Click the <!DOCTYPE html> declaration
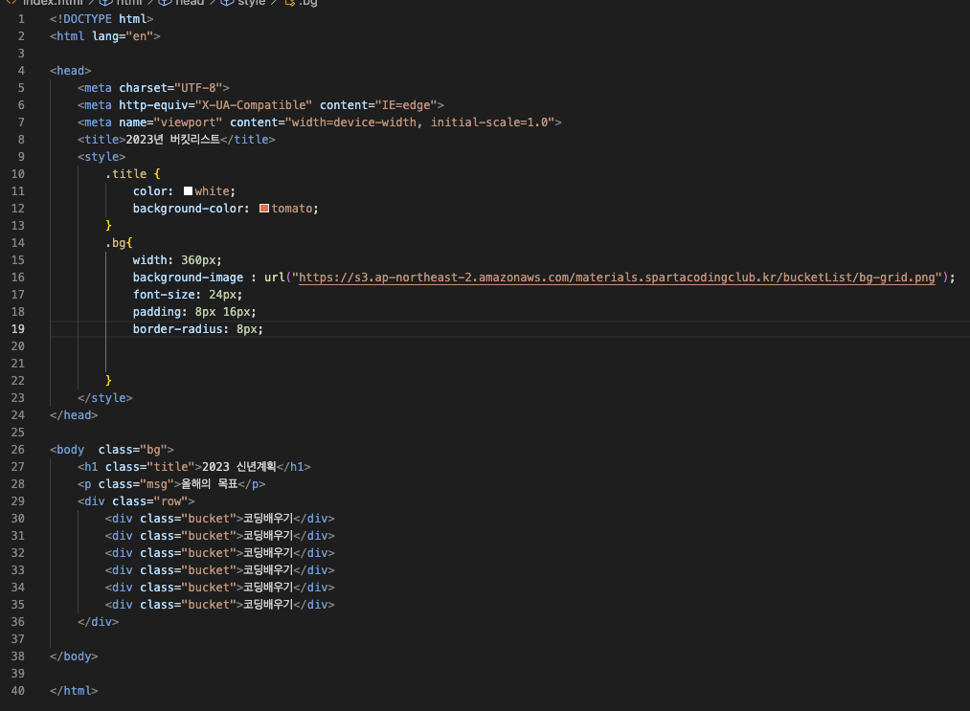 coord(102,19)
